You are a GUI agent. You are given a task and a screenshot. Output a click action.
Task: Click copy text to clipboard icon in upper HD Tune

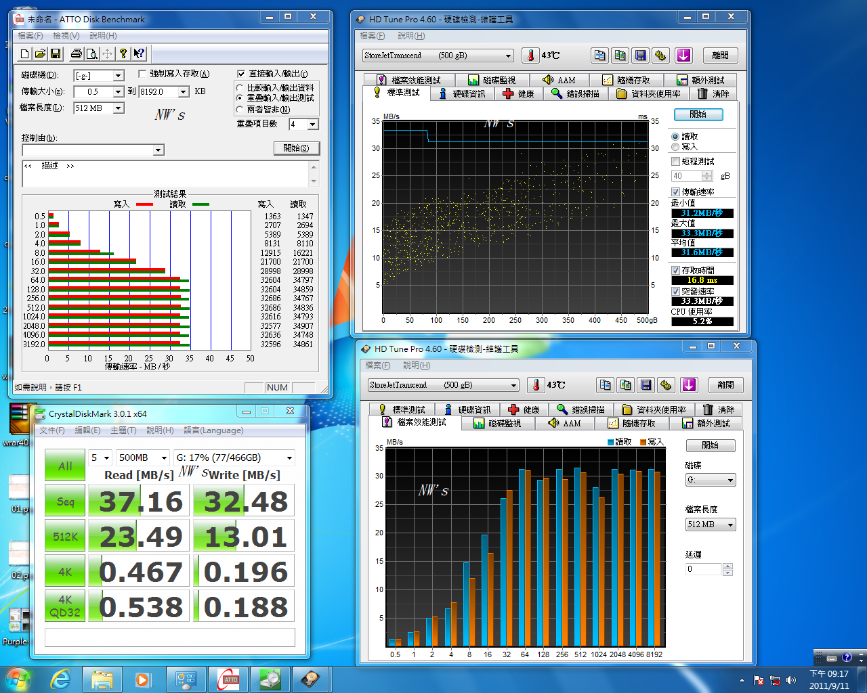click(599, 55)
